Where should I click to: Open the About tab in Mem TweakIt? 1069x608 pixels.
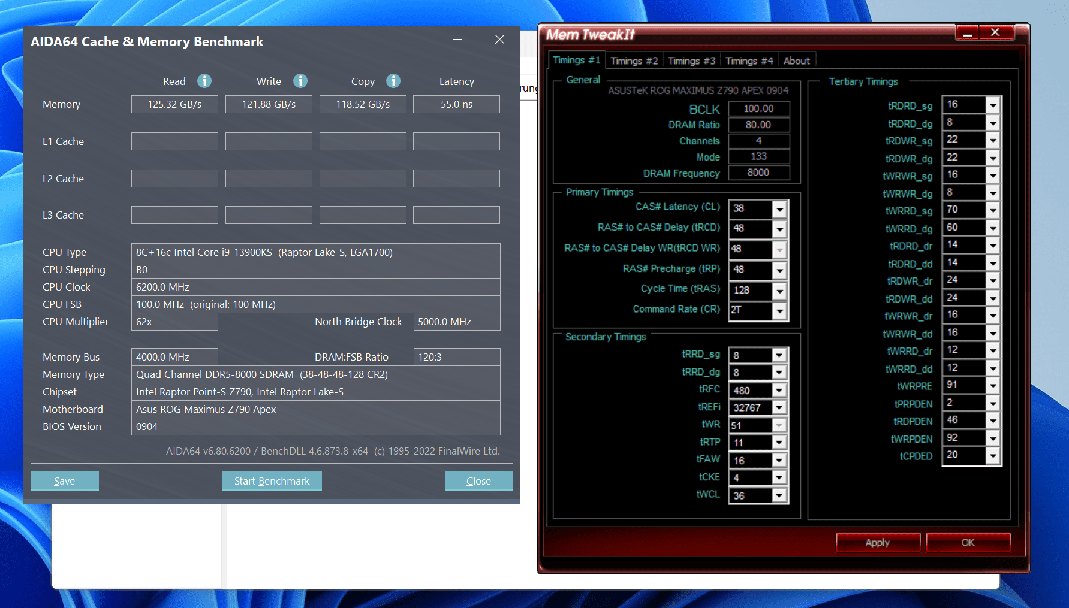796,61
